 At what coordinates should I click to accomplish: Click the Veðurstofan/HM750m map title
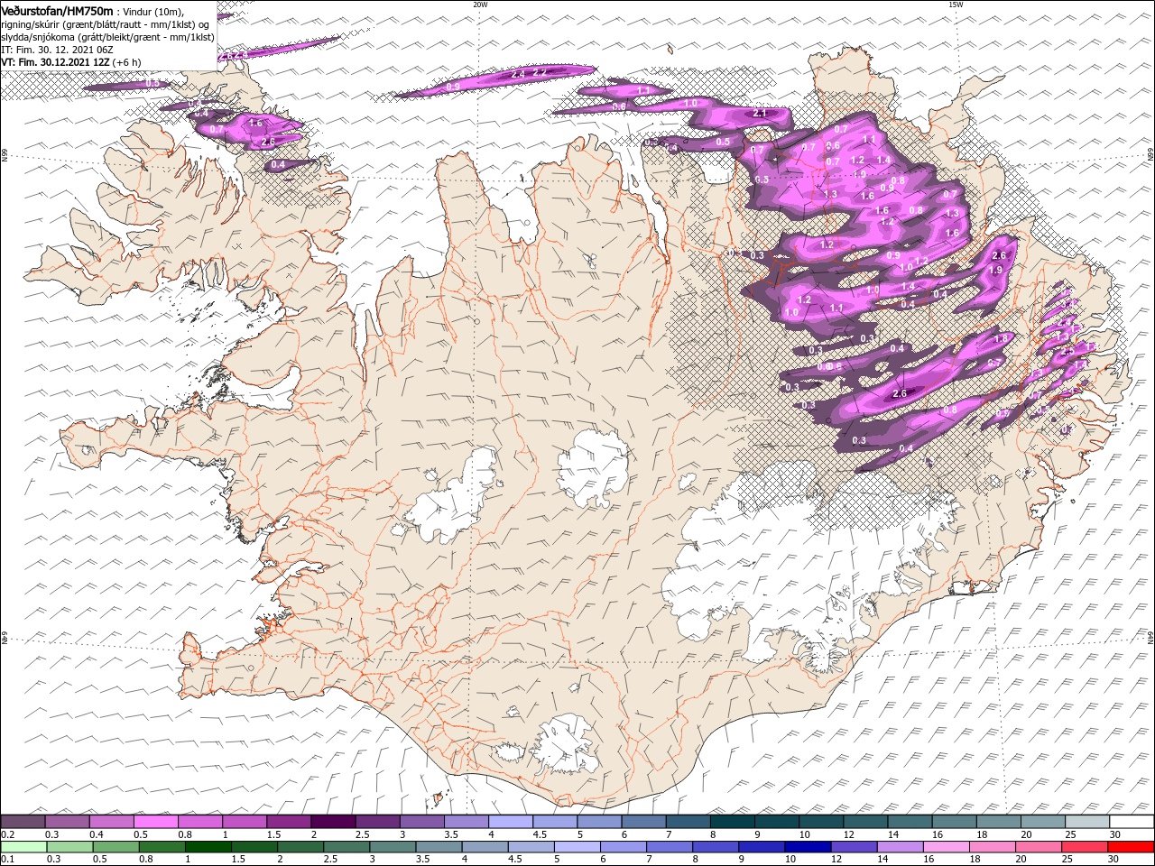[57, 11]
